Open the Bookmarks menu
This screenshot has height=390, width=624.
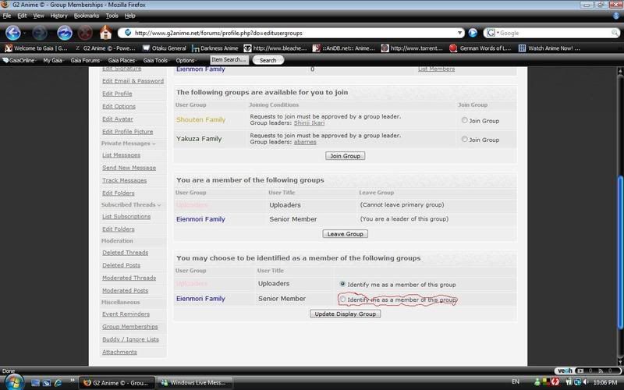87,16
